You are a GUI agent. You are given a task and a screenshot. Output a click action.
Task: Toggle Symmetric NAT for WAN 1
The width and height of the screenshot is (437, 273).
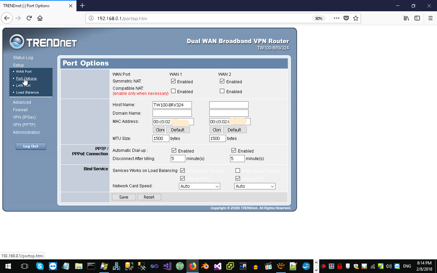[x=173, y=81]
